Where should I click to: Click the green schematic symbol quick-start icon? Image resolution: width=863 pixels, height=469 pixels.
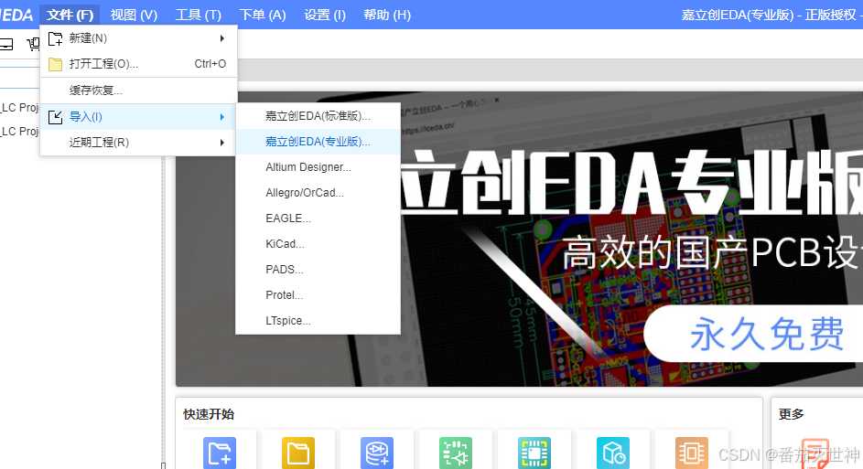tap(456, 453)
